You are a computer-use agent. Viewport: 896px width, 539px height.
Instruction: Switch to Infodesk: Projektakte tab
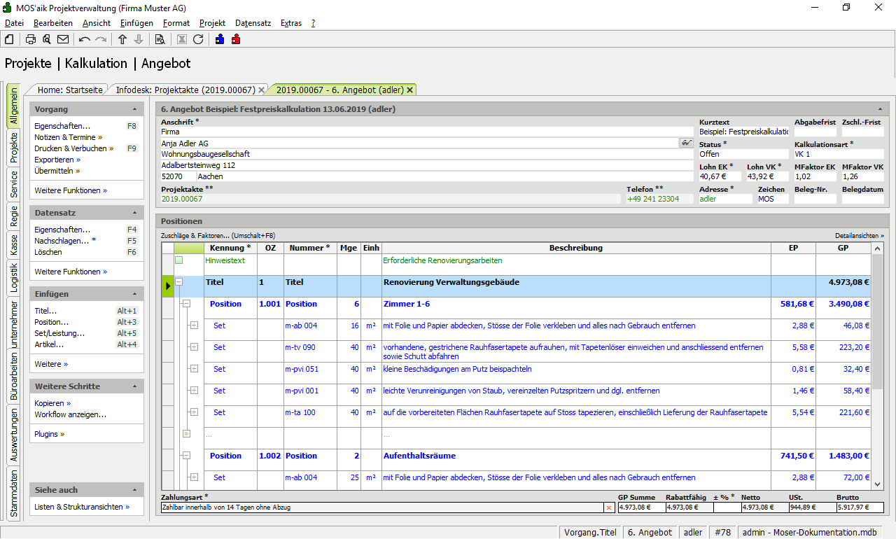click(x=185, y=90)
